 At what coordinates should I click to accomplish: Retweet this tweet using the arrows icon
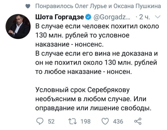tap(72, 121)
